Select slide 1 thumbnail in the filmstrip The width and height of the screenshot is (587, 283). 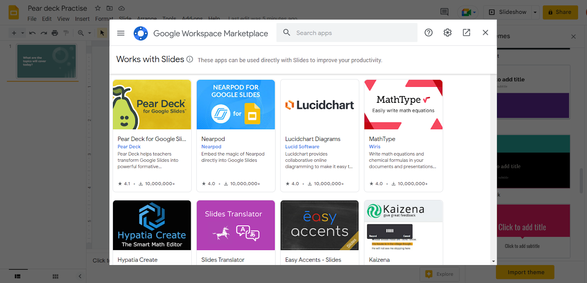tap(47, 61)
